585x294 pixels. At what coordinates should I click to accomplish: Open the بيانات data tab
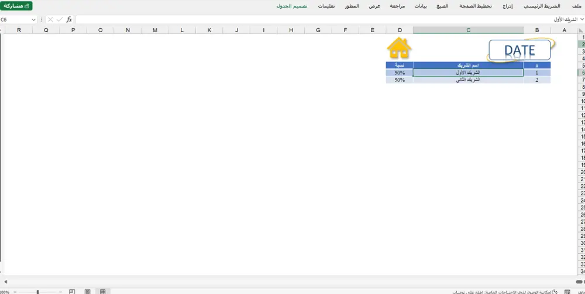tap(421, 6)
